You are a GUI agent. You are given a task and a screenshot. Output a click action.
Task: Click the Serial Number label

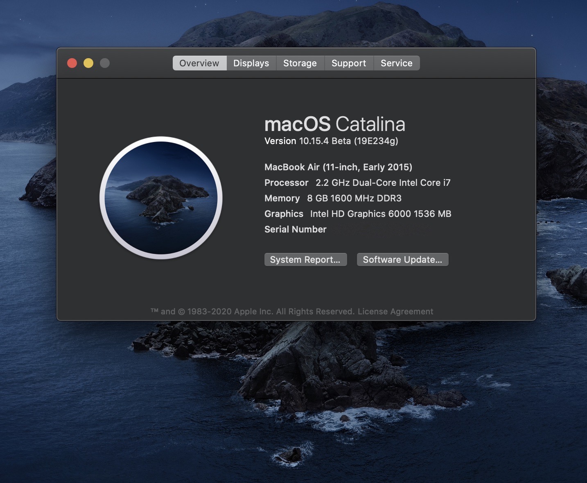coord(296,229)
